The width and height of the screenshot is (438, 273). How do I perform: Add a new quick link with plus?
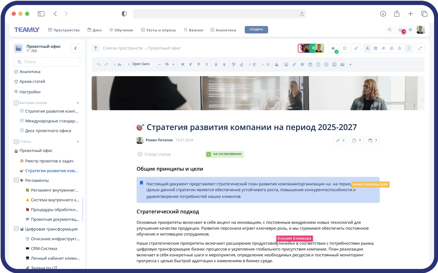(78, 103)
